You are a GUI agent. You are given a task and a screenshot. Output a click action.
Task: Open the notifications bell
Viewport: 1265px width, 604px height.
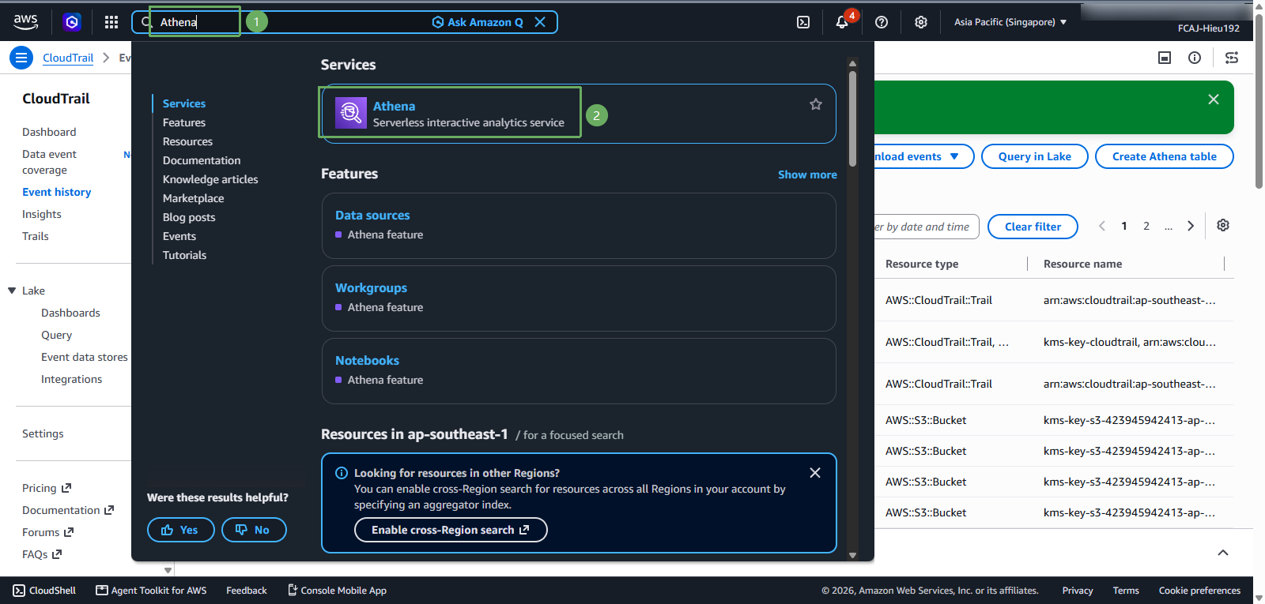[x=842, y=22]
